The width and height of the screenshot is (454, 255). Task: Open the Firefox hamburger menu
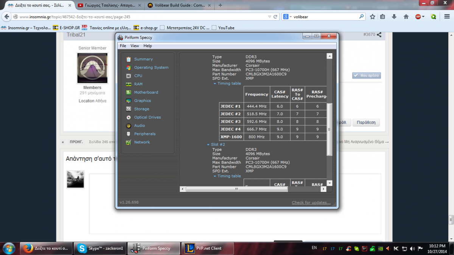447,17
